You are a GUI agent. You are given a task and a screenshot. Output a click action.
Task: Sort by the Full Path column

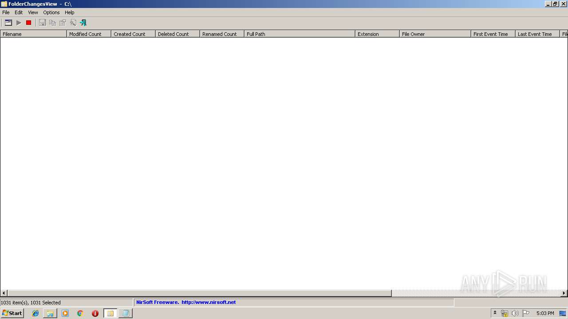(300, 34)
